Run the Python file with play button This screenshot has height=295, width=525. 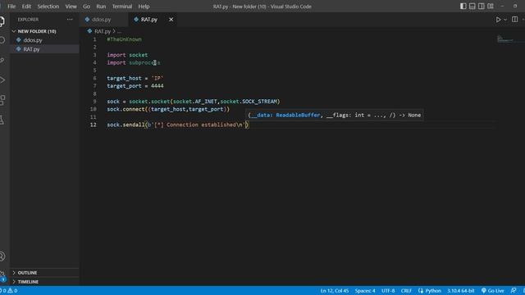[x=498, y=20]
